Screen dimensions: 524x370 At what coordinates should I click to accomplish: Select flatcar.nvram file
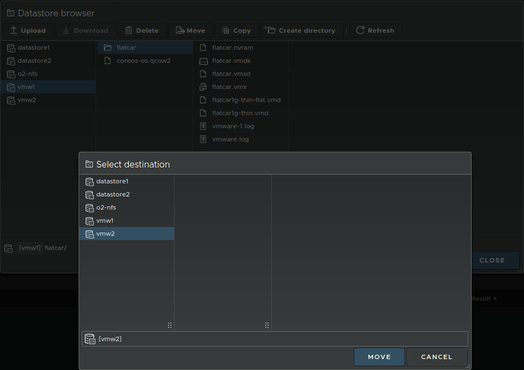pyautogui.click(x=241, y=47)
